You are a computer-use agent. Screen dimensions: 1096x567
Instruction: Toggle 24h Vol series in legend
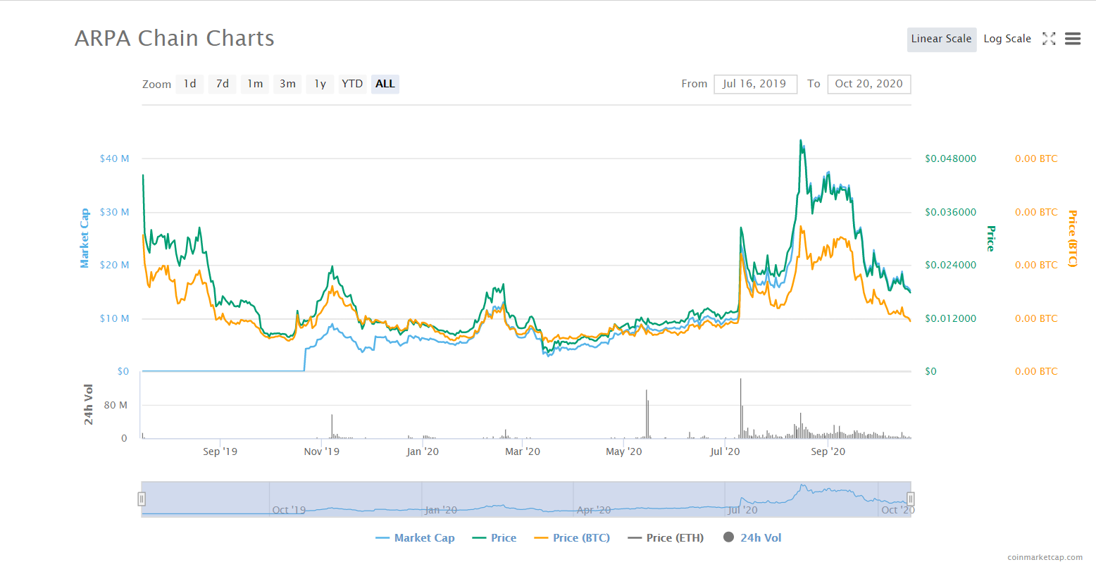tap(752, 537)
